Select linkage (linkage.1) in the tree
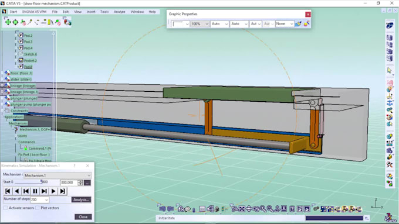 [25, 92]
